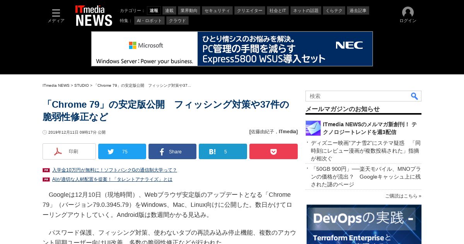Open the メディア hamburger menu
Image resolution: width=464 pixels, height=244 pixels.
click(x=56, y=15)
